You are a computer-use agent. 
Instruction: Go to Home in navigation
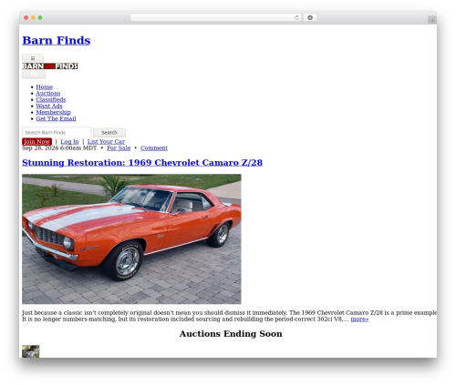[45, 86]
